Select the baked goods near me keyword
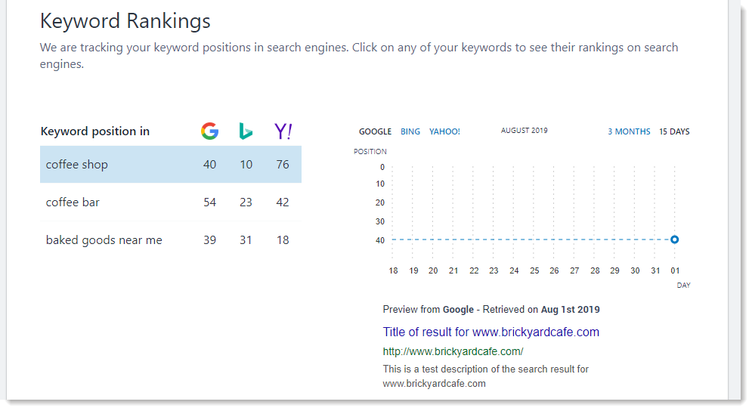 tap(104, 240)
